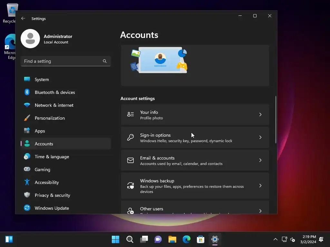Click the Find a setting search box

pyautogui.click(x=66, y=61)
